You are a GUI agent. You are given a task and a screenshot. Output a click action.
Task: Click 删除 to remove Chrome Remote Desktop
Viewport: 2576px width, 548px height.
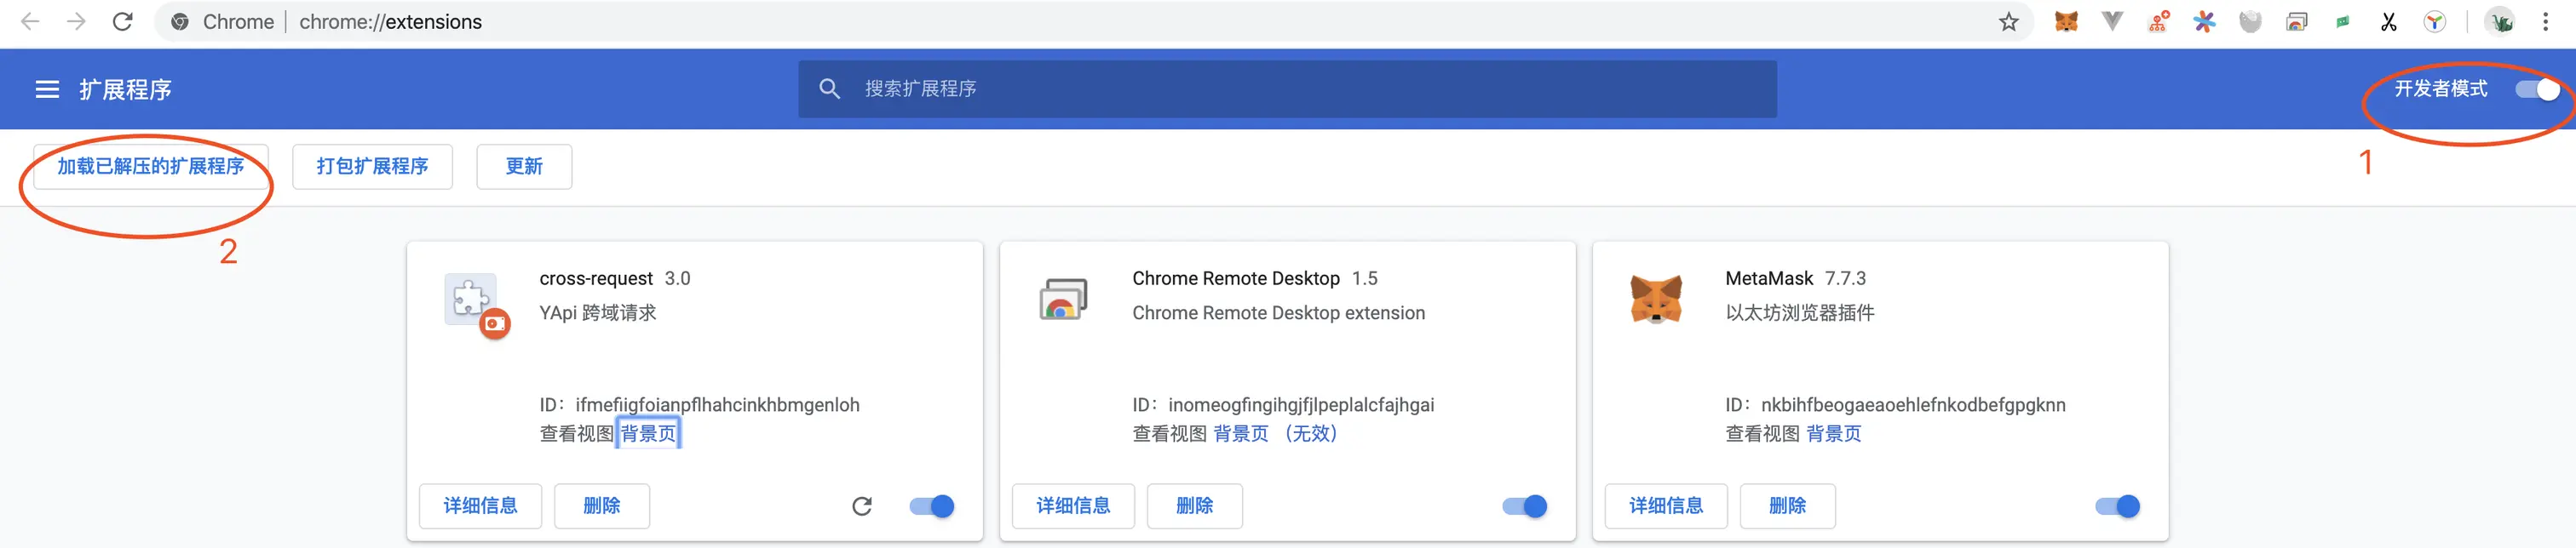click(1195, 506)
